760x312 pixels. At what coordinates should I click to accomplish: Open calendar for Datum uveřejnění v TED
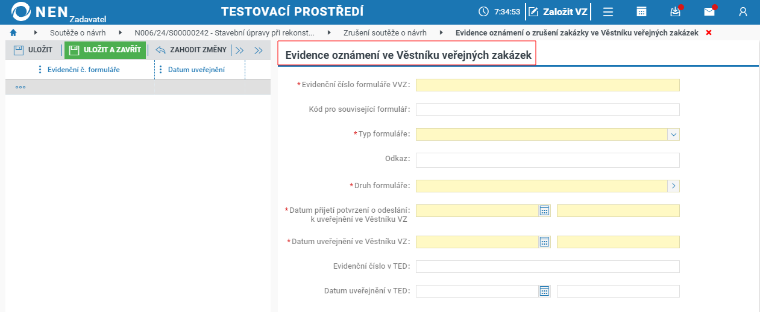point(544,291)
